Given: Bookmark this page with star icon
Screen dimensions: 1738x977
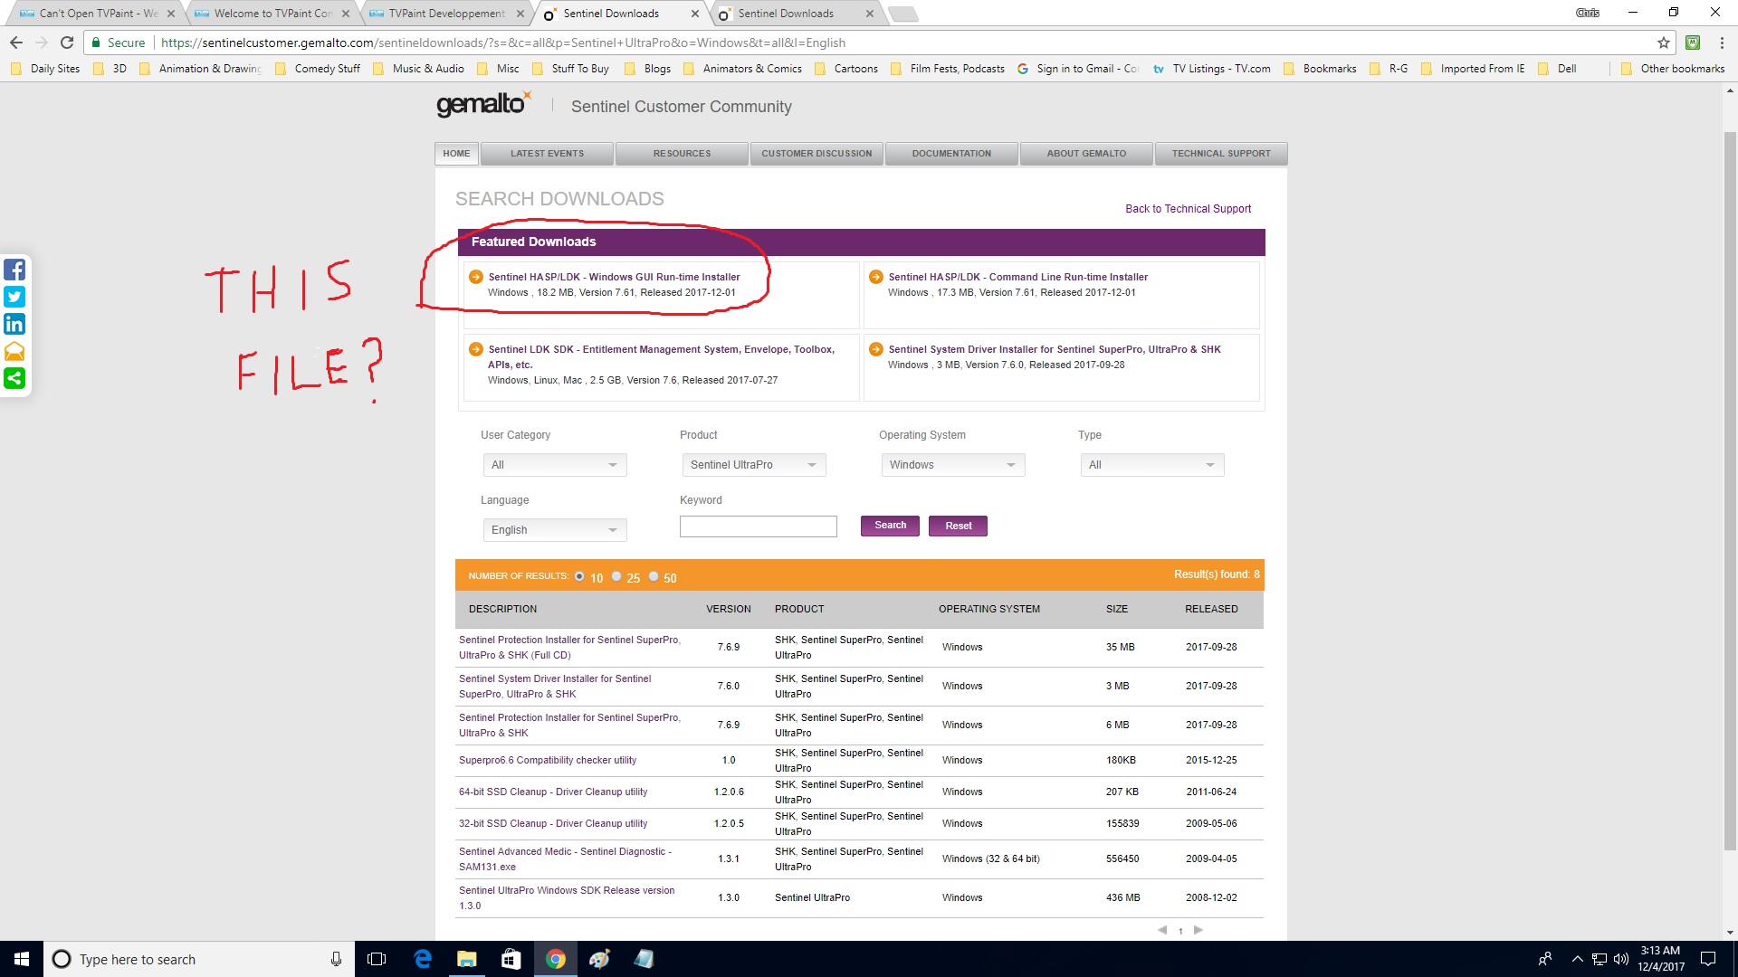Looking at the screenshot, I should [1663, 43].
